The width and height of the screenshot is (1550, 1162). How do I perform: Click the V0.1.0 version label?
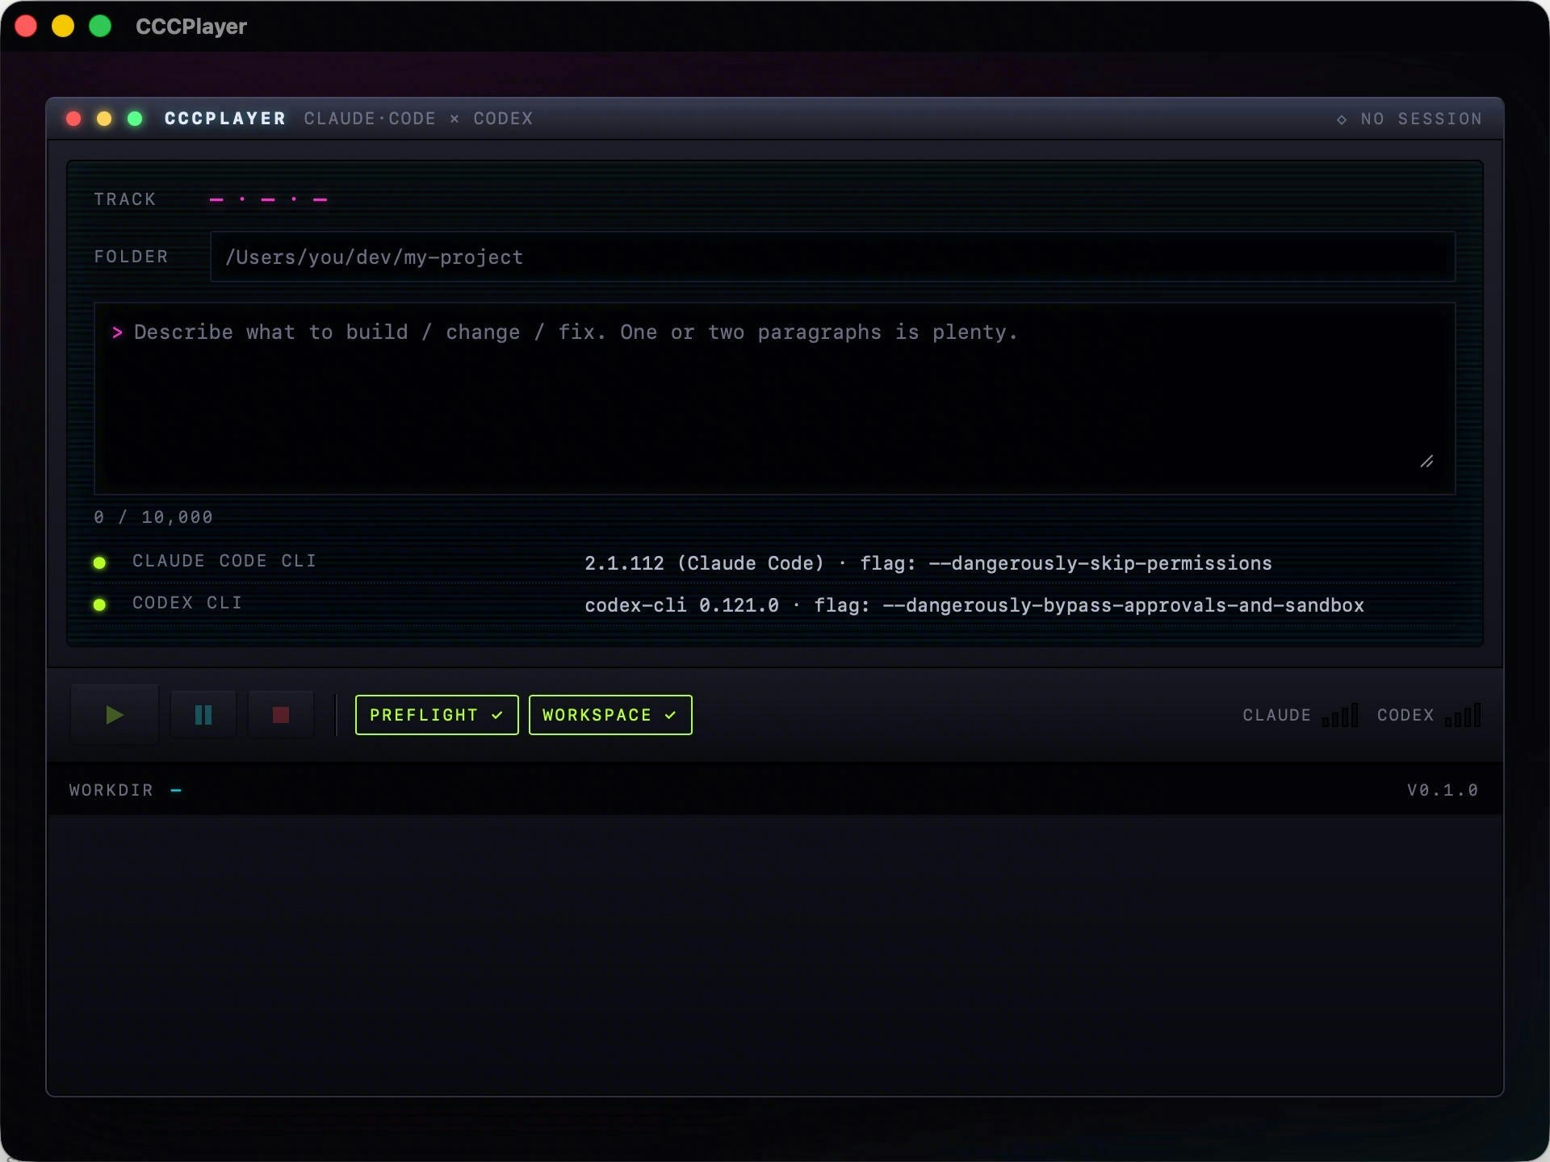[1443, 790]
